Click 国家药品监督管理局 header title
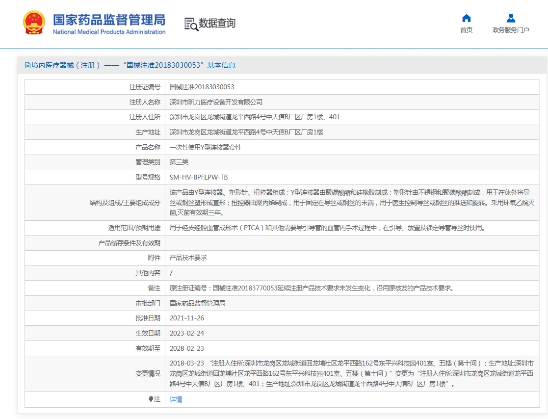548x419 pixels. [x=109, y=20]
